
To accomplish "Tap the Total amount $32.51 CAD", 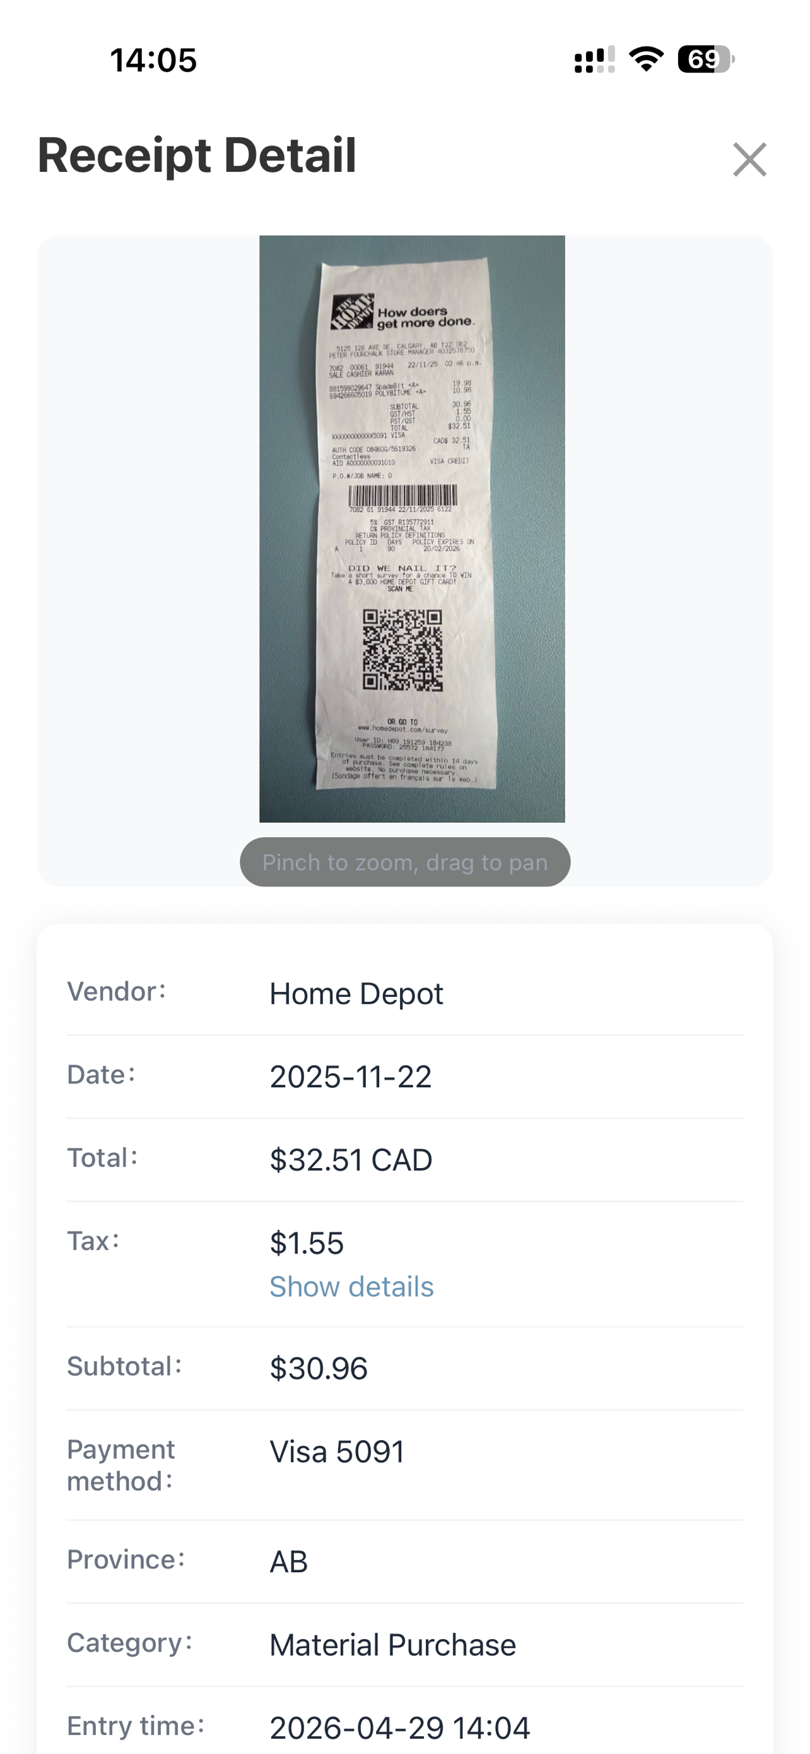I will (351, 1160).
